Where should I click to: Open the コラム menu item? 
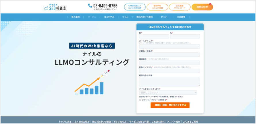click(125, 17)
